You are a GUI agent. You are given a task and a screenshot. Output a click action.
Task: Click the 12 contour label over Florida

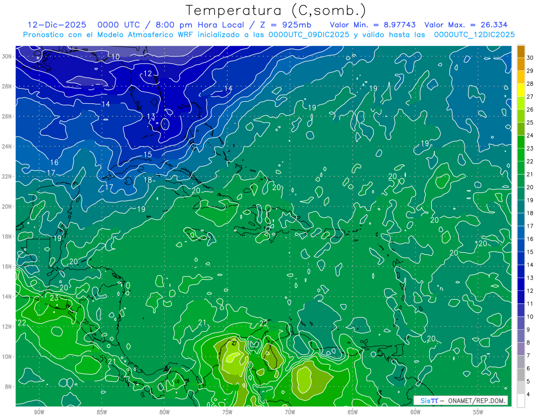point(148,73)
